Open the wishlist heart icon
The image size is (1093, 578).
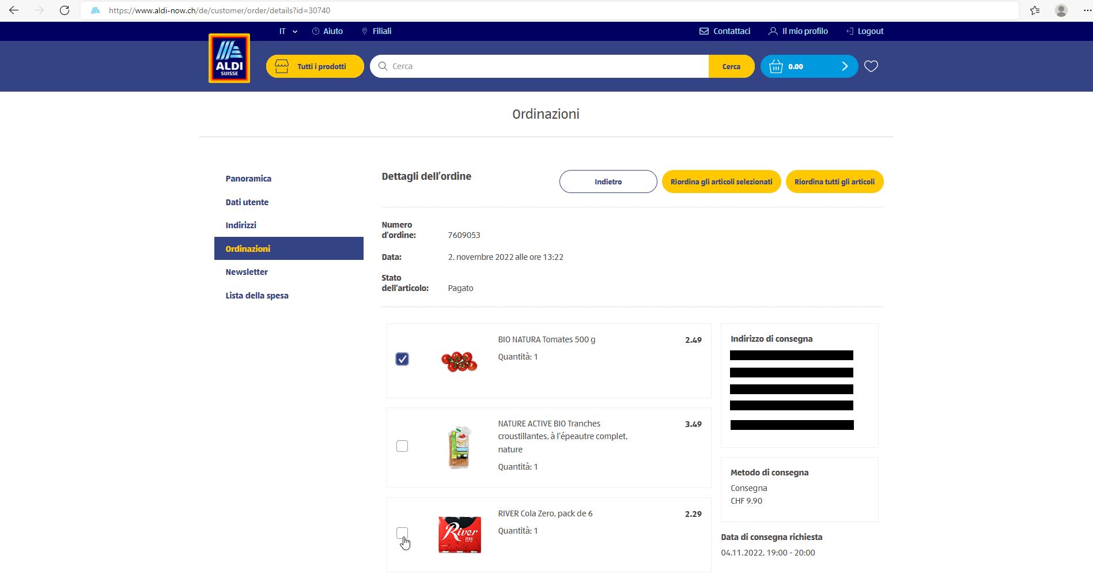871,66
